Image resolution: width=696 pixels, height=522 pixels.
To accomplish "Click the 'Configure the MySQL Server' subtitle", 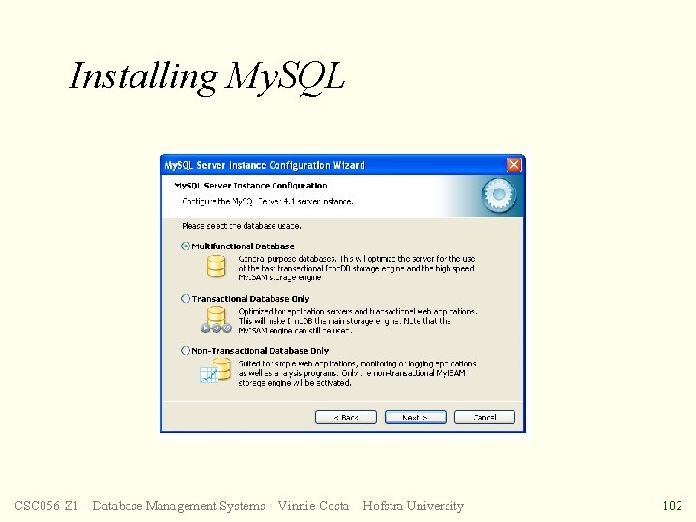I will (268, 201).
